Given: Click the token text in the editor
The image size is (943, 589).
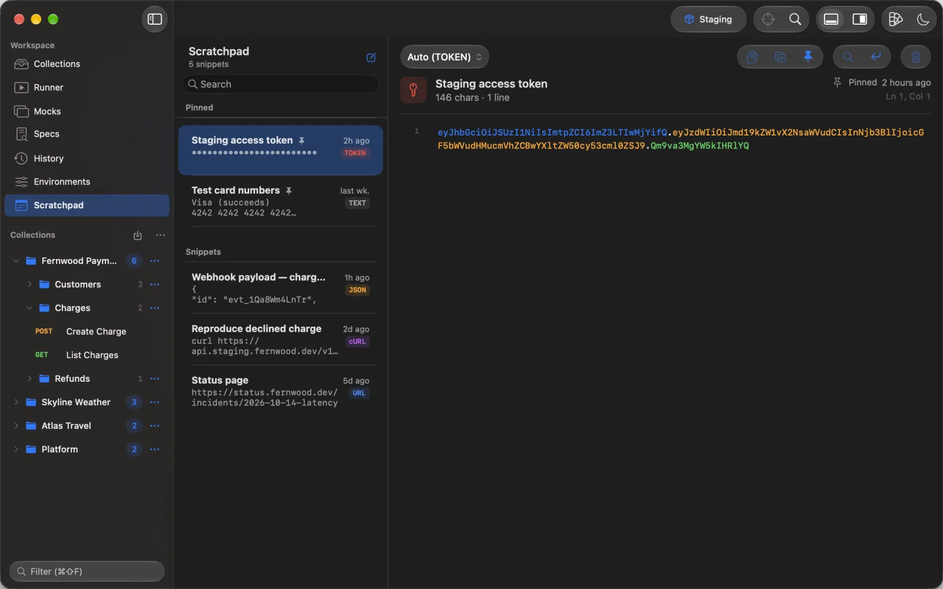Looking at the screenshot, I should (x=681, y=139).
